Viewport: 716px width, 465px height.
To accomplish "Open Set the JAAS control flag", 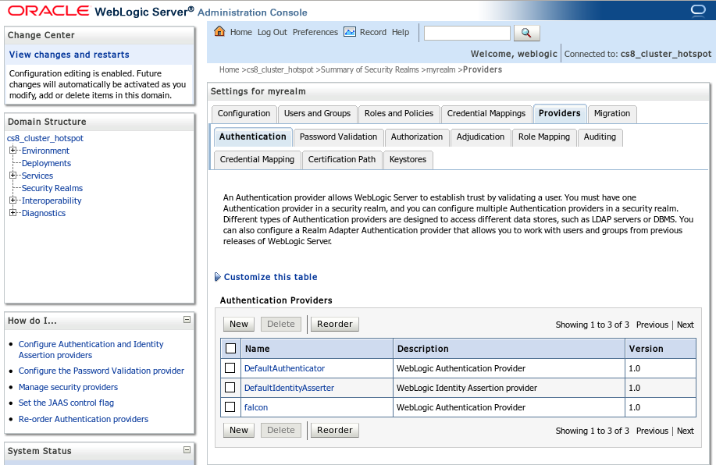I will tap(66, 403).
